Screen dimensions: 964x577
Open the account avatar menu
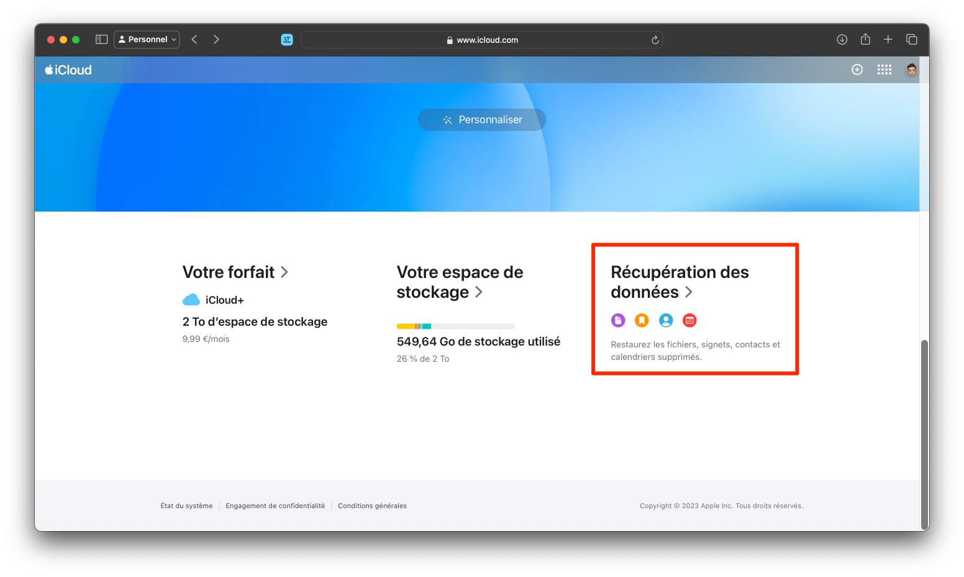pyautogui.click(x=911, y=69)
